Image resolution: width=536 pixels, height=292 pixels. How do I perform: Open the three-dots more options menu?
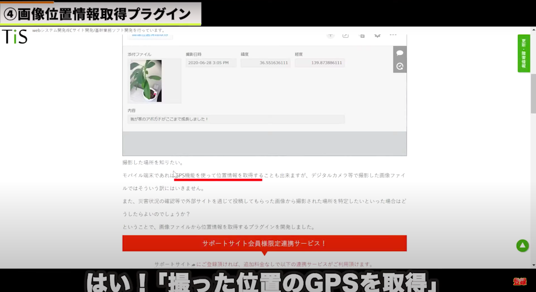pyautogui.click(x=393, y=35)
